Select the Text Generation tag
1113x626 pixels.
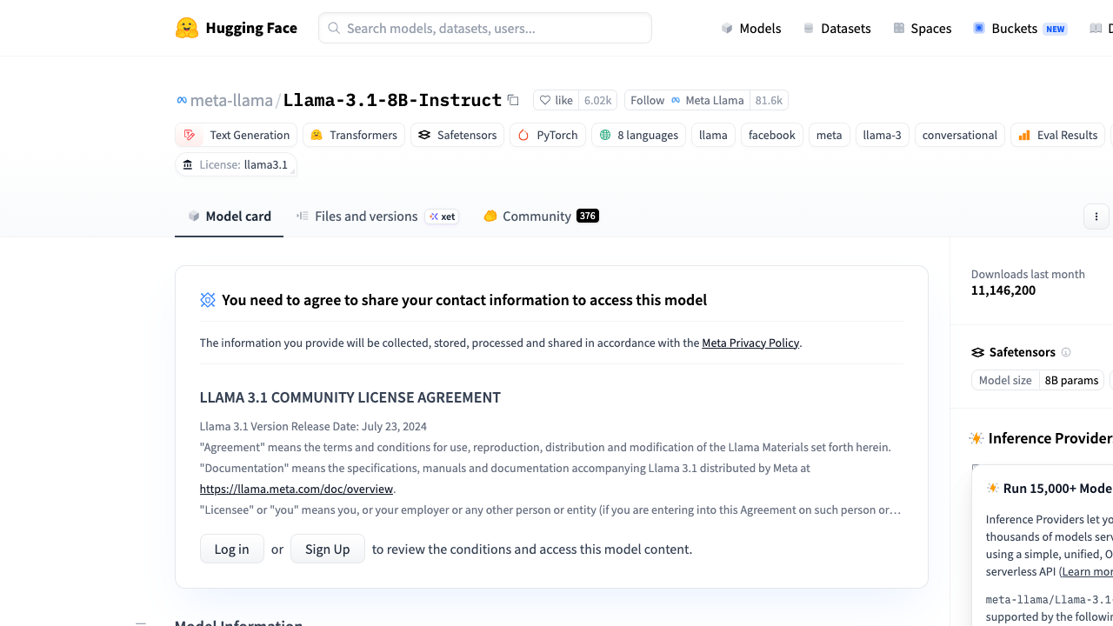pos(237,135)
